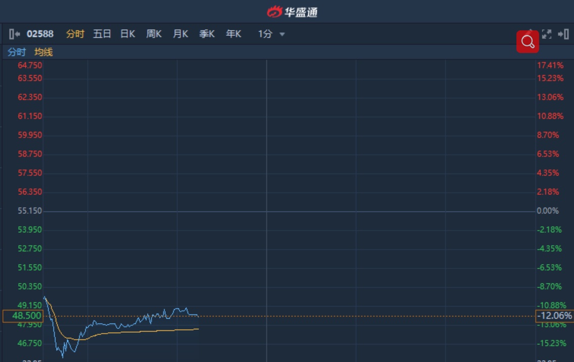
Task: Open the 月K monthly chart tab
Action: 180,34
